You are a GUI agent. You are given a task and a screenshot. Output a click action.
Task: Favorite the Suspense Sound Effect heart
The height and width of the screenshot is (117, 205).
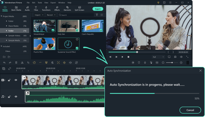(77, 39)
